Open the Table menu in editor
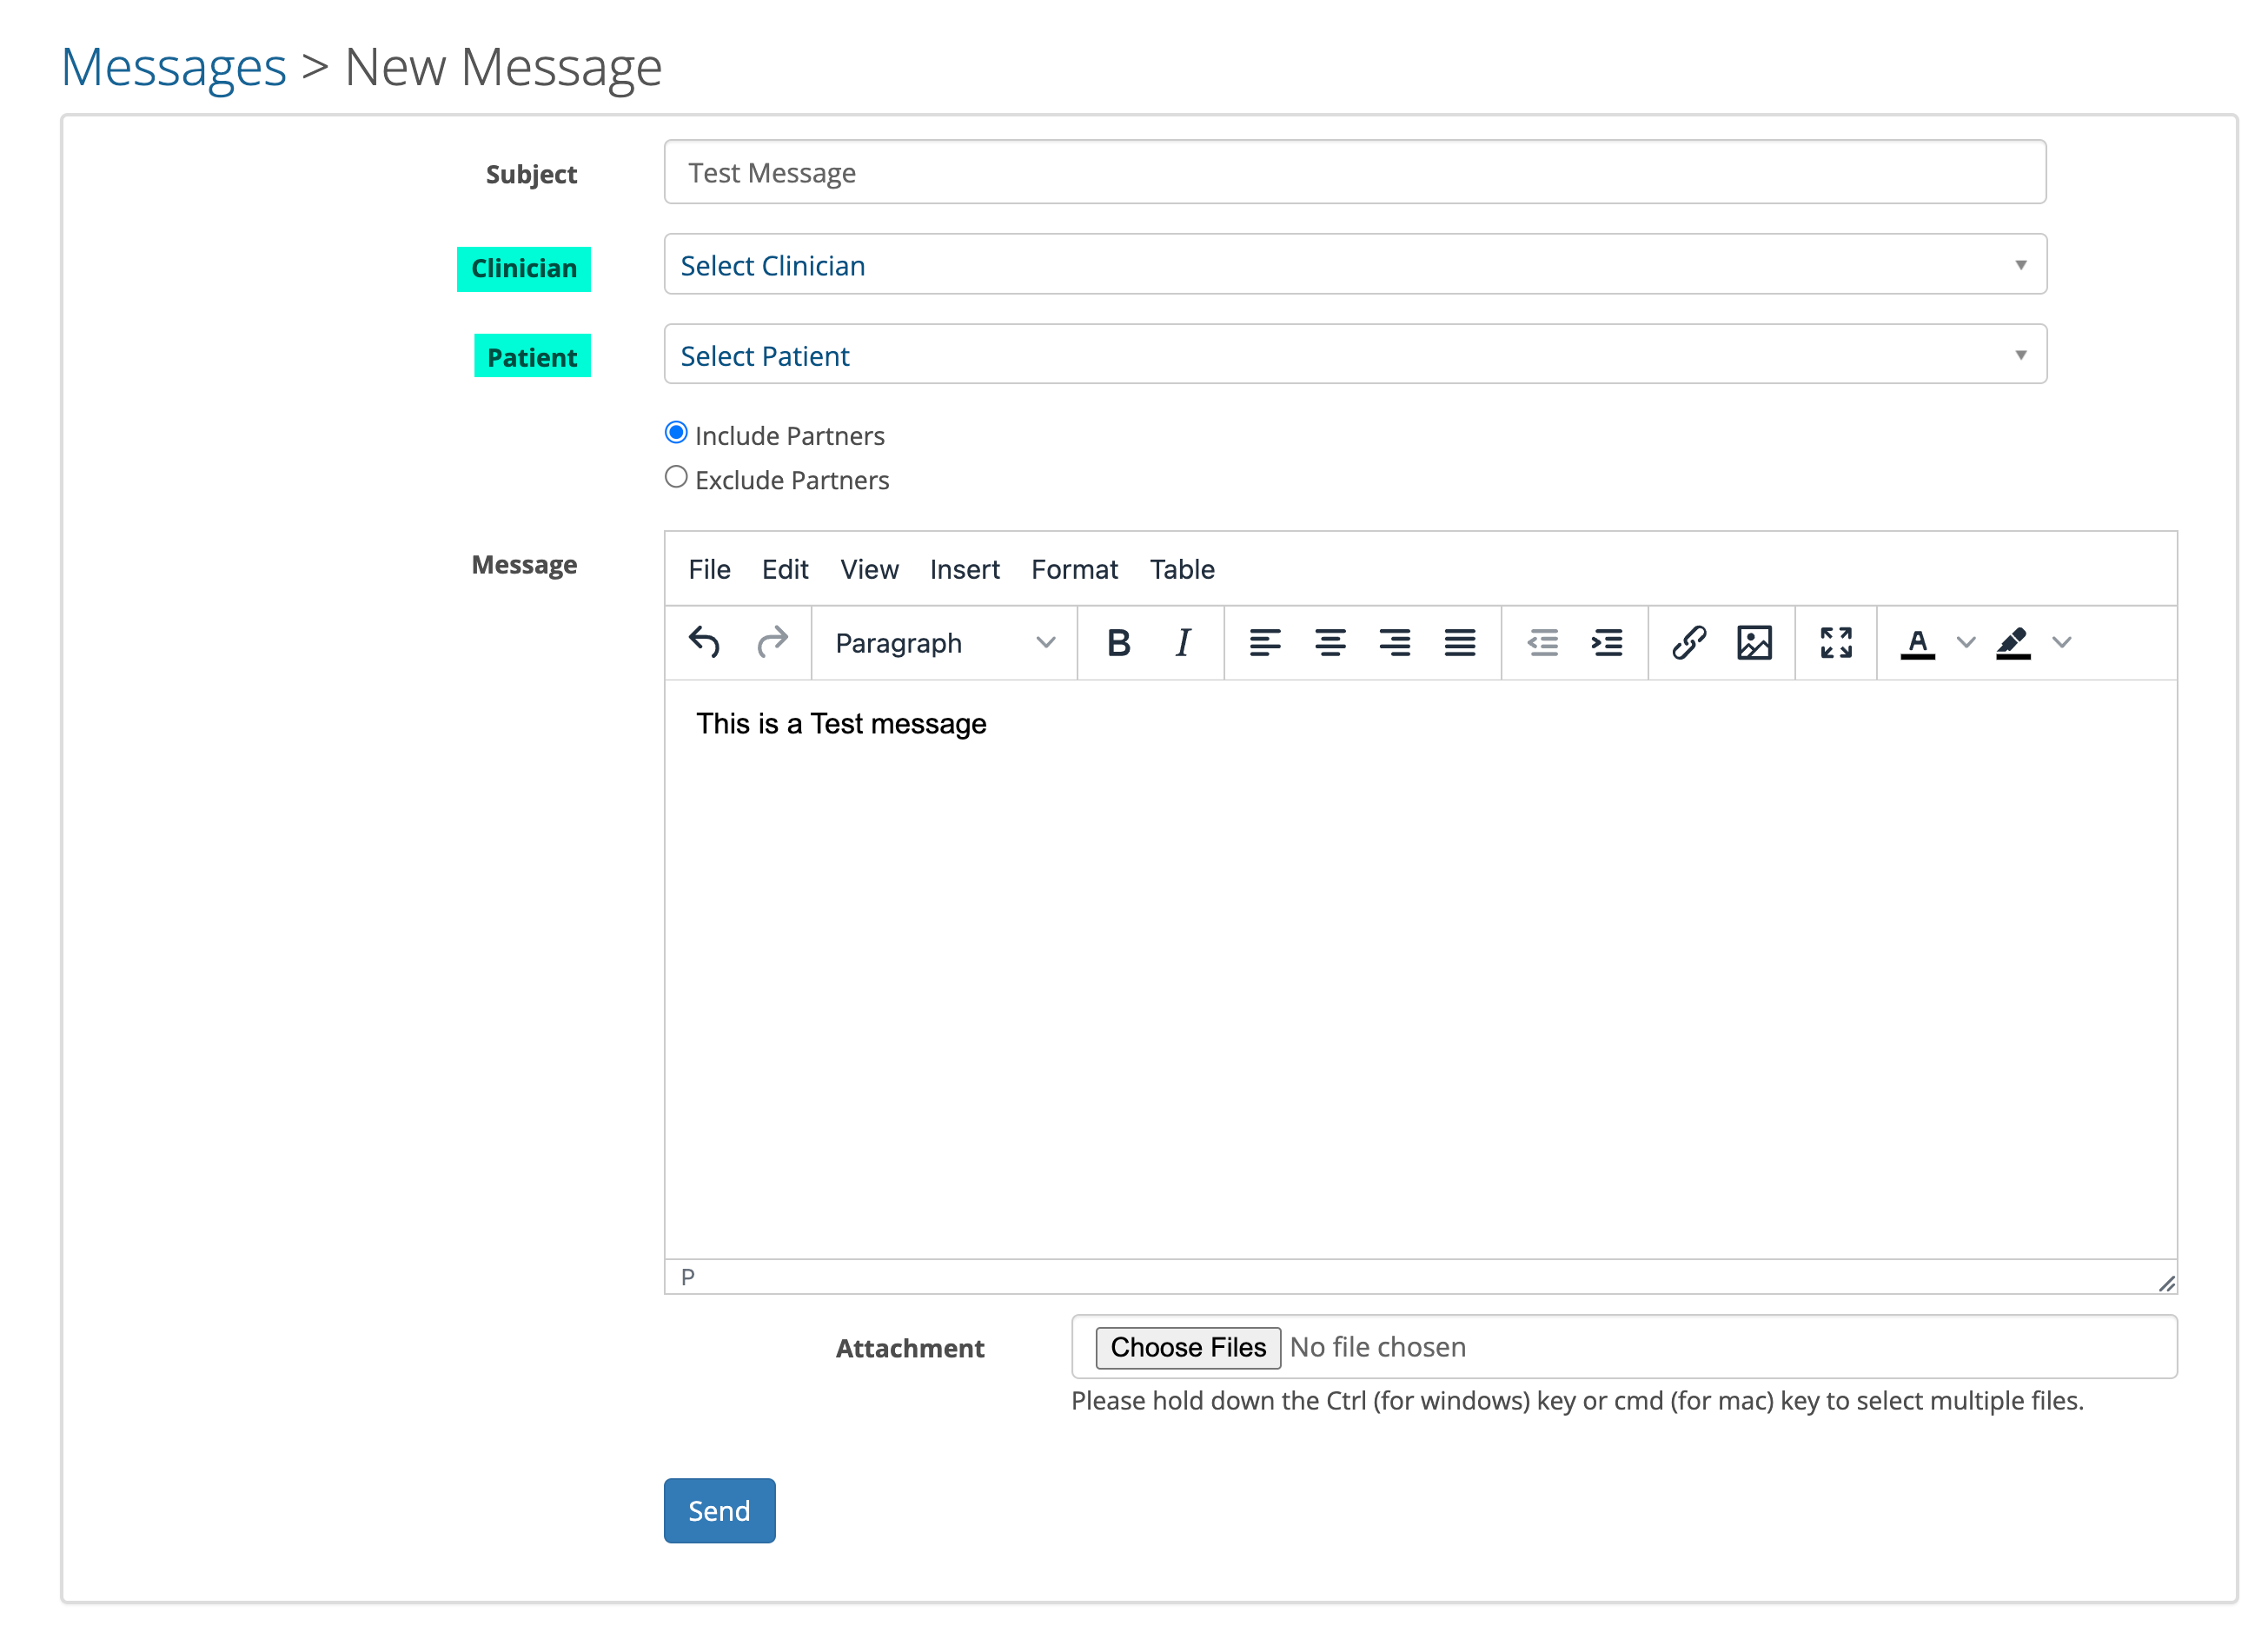 pos(1182,569)
